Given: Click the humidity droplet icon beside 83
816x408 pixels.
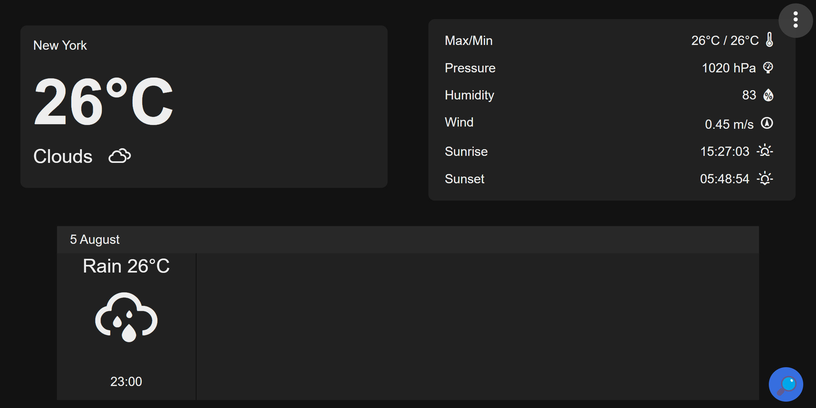Looking at the screenshot, I should (x=768, y=95).
